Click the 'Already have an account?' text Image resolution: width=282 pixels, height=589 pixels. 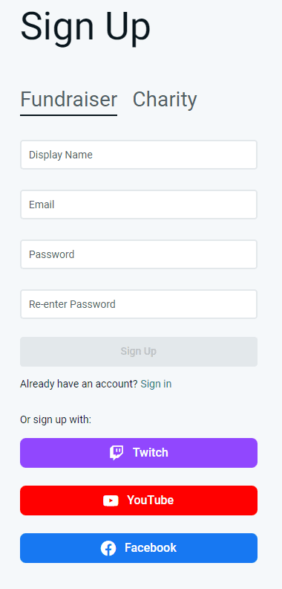click(x=79, y=384)
